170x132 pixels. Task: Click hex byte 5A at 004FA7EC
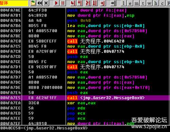(x=31, y=108)
